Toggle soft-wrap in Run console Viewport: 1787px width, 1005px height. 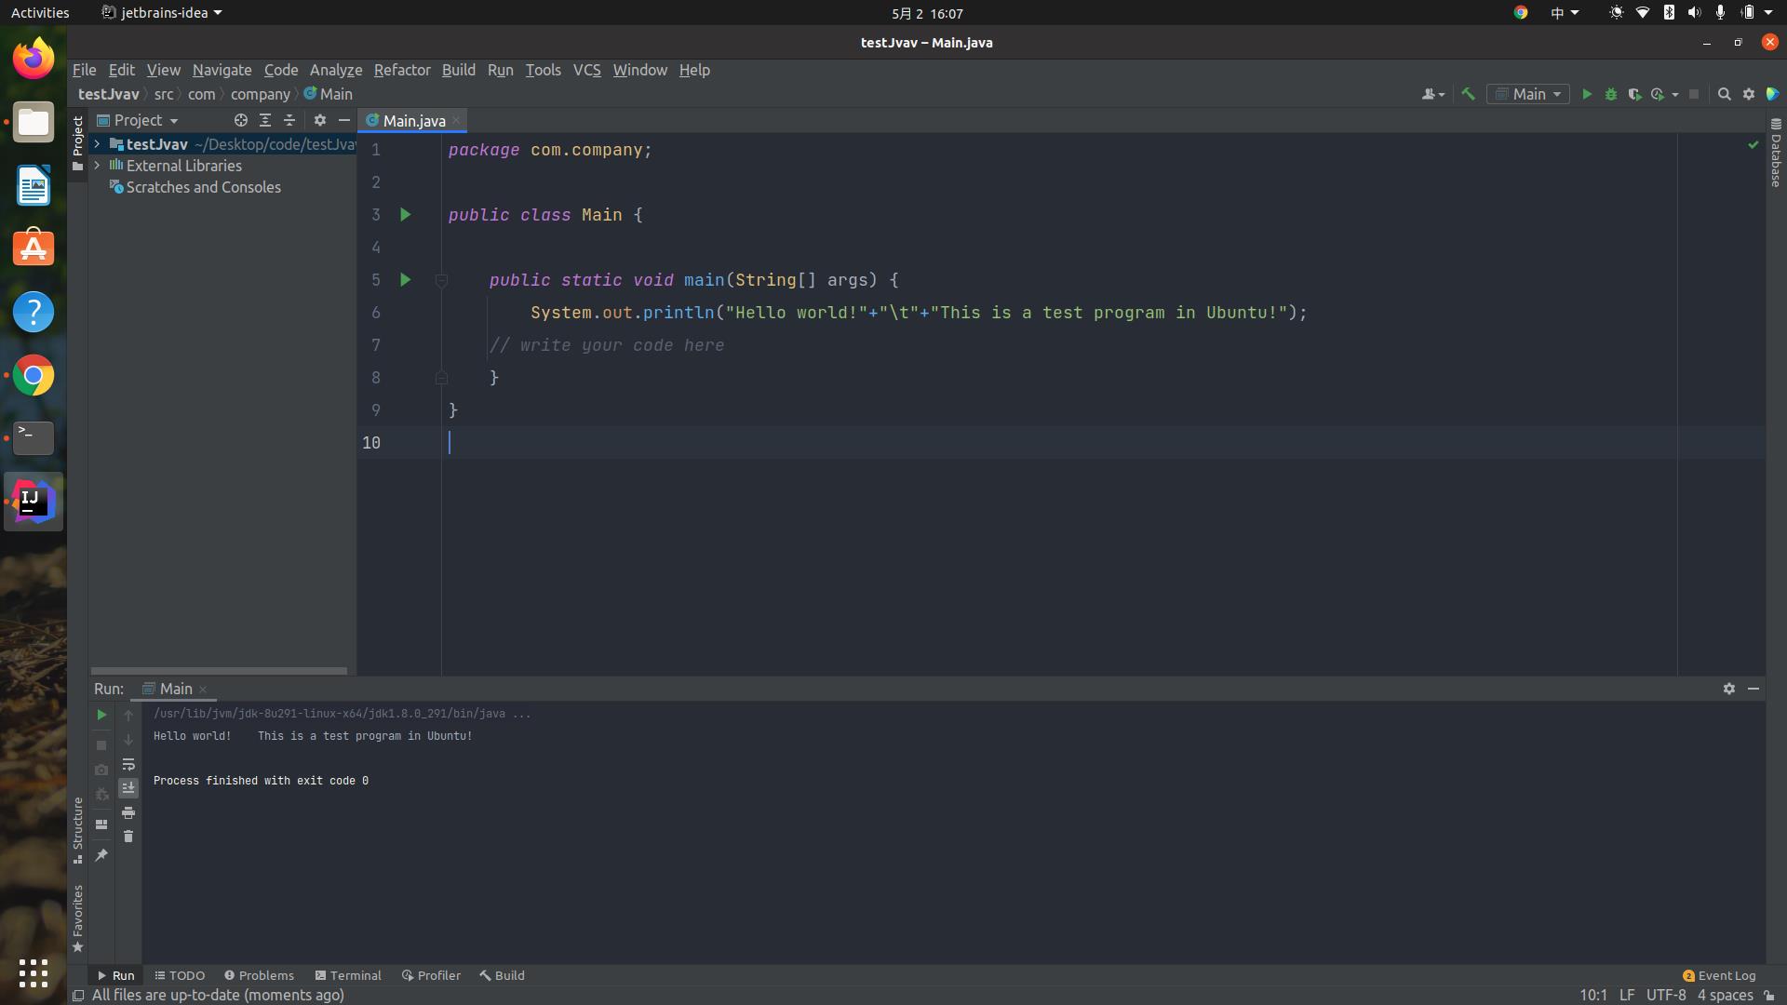point(128,764)
